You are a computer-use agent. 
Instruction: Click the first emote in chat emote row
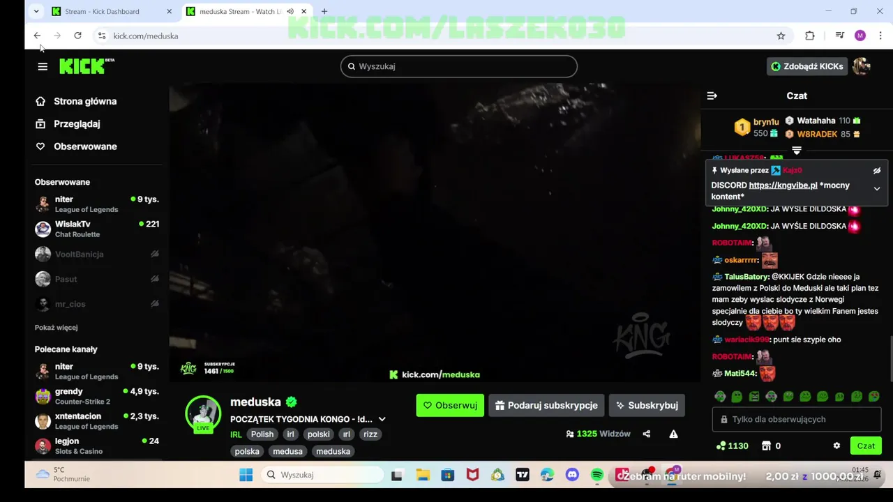720,397
